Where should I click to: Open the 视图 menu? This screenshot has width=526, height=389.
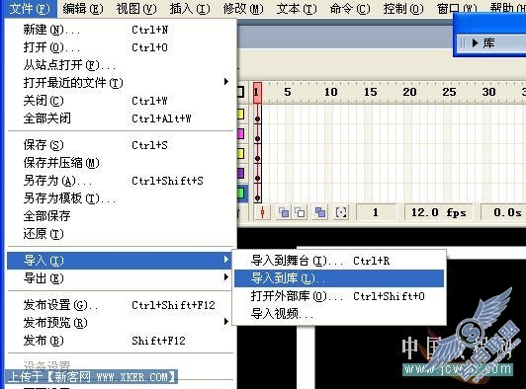coord(136,8)
